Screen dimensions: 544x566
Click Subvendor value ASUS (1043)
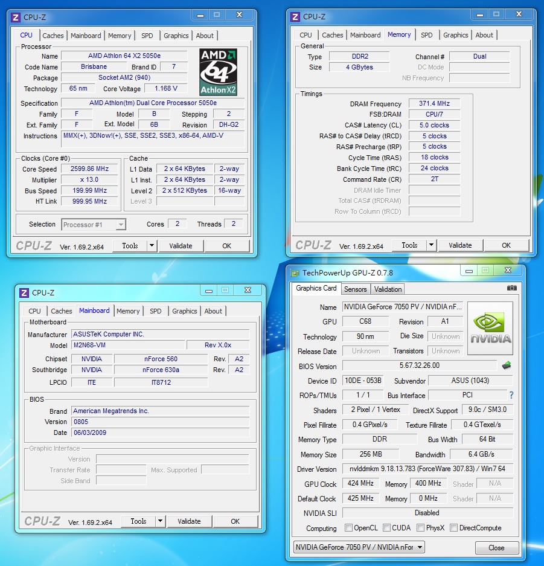(x=470, y=381)
